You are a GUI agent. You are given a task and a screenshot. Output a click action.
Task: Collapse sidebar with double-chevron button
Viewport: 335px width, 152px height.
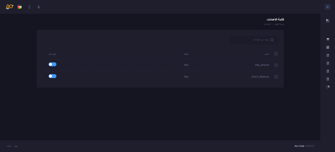(327, 7)
